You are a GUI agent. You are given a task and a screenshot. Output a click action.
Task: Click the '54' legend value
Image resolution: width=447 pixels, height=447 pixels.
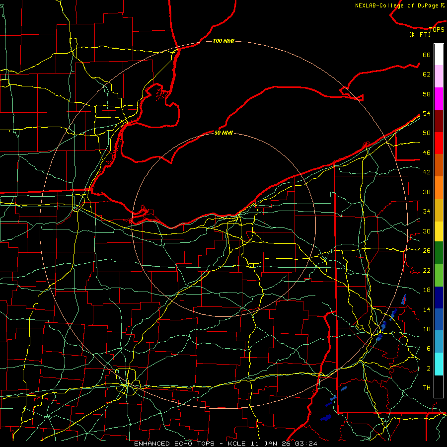pos(427,113)
